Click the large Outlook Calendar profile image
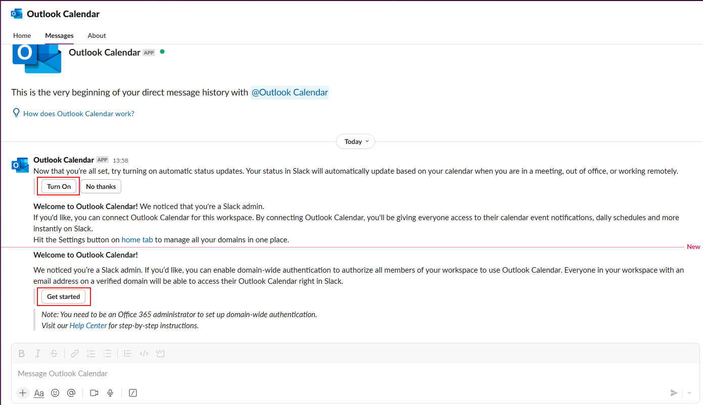 [37, 59]
